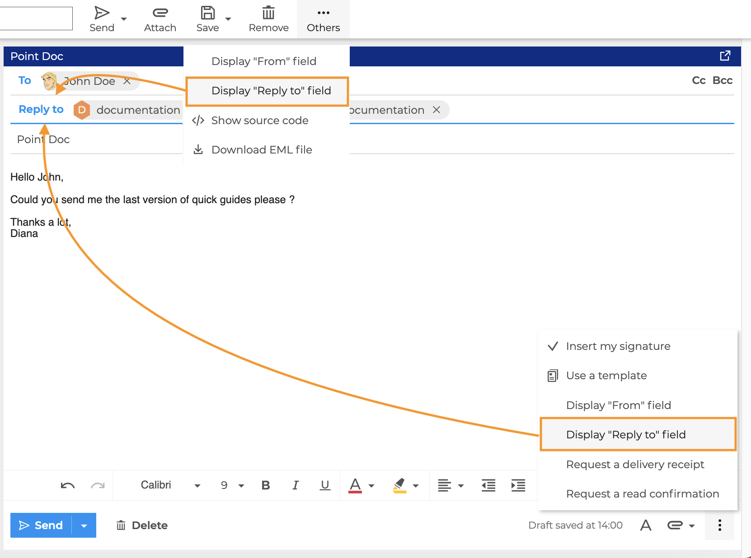Open the Others three-dot menu
The width and height of the screenshot is (751, 558).
click(x=323, y=19)
